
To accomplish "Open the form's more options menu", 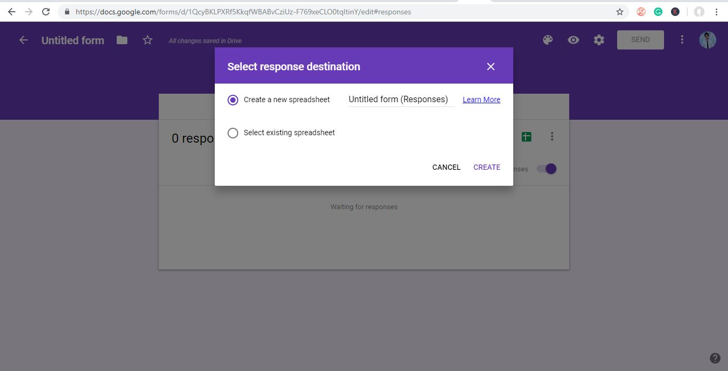I will click(682, 40).
